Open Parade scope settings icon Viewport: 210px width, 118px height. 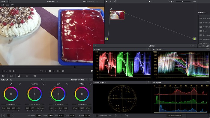[x=149, y=49]
